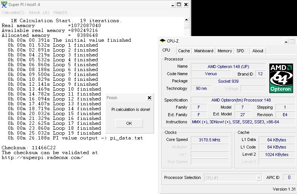Click the Stepping value 1
This screenshot has width=297, height=194.
point(285,107)
